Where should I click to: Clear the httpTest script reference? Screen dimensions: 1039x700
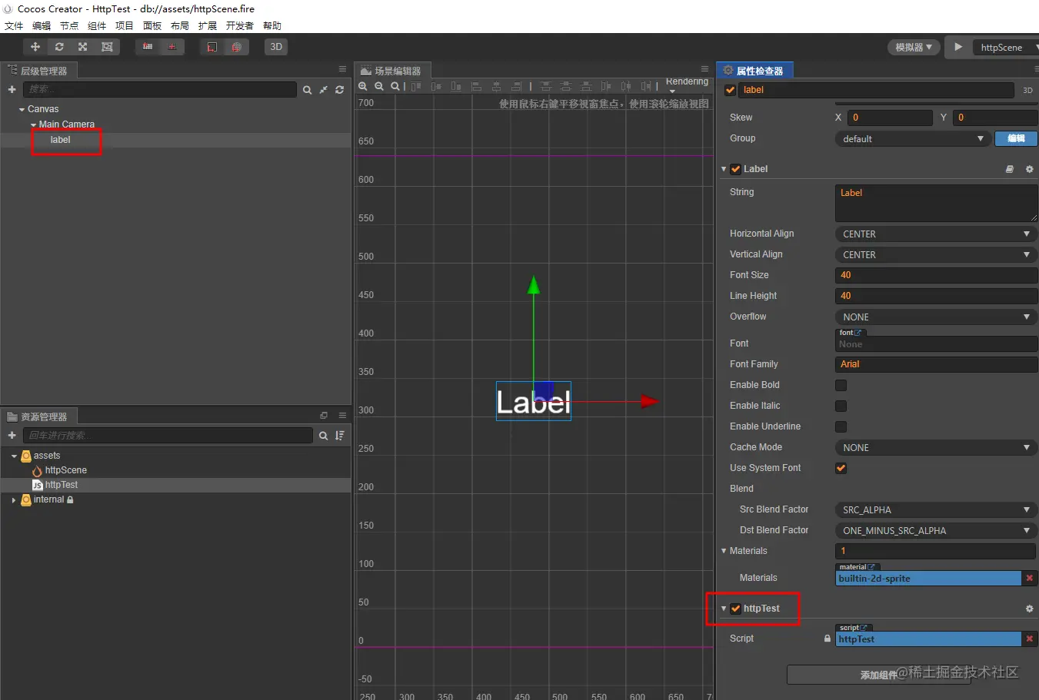click(x=1030, y=639)
